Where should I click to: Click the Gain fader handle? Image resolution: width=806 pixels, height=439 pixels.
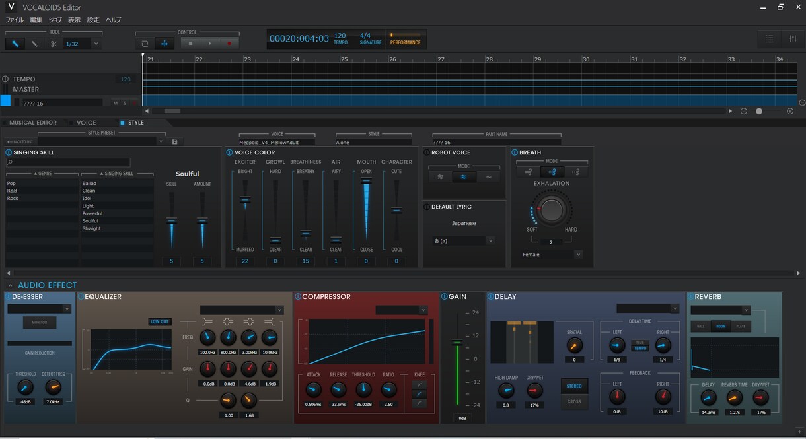(457, 342)
